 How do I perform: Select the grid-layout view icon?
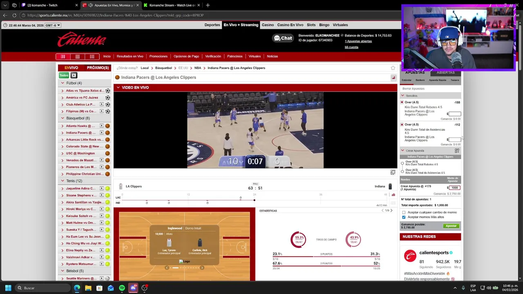point(92,56)
